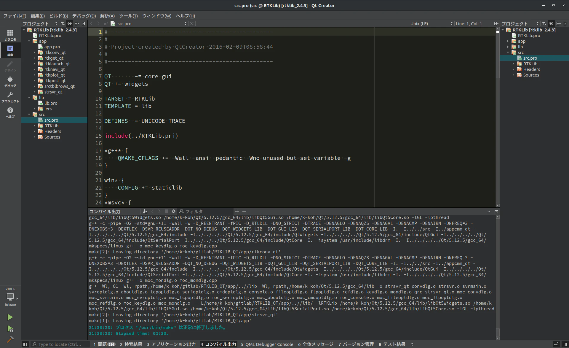Expand the rtkconv_qt tree item
Viewport: 569px width, 348px height.
(34, 53)
